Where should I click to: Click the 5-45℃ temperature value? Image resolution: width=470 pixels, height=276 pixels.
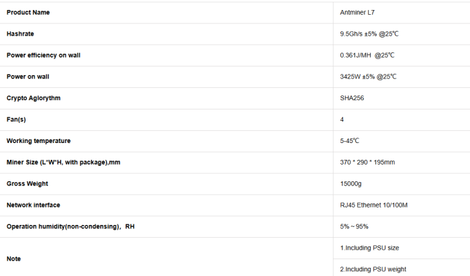point(349,141)
